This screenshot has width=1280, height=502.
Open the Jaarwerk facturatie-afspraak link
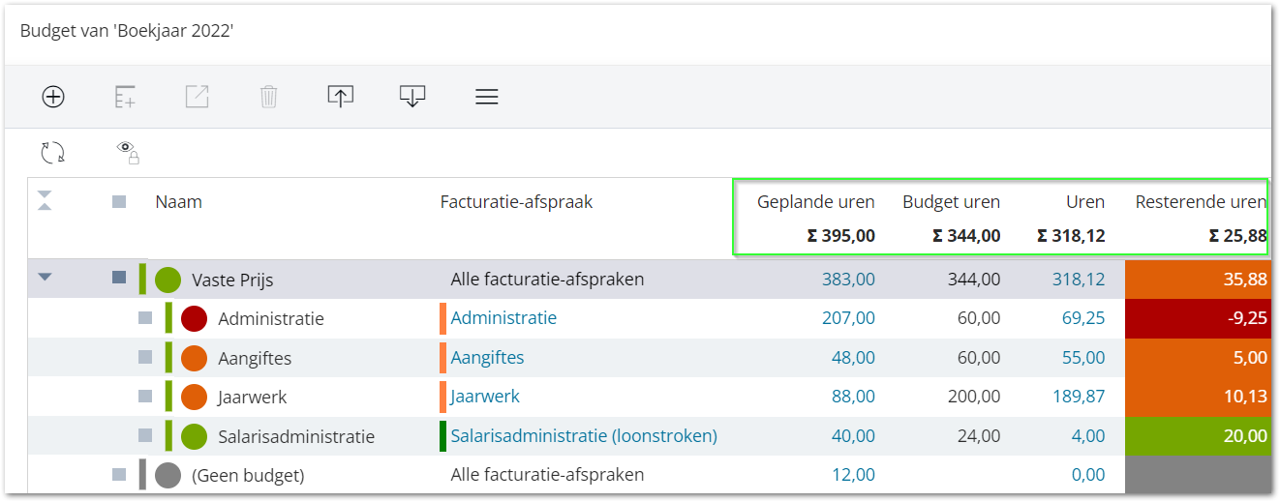(x=485, y=396)
